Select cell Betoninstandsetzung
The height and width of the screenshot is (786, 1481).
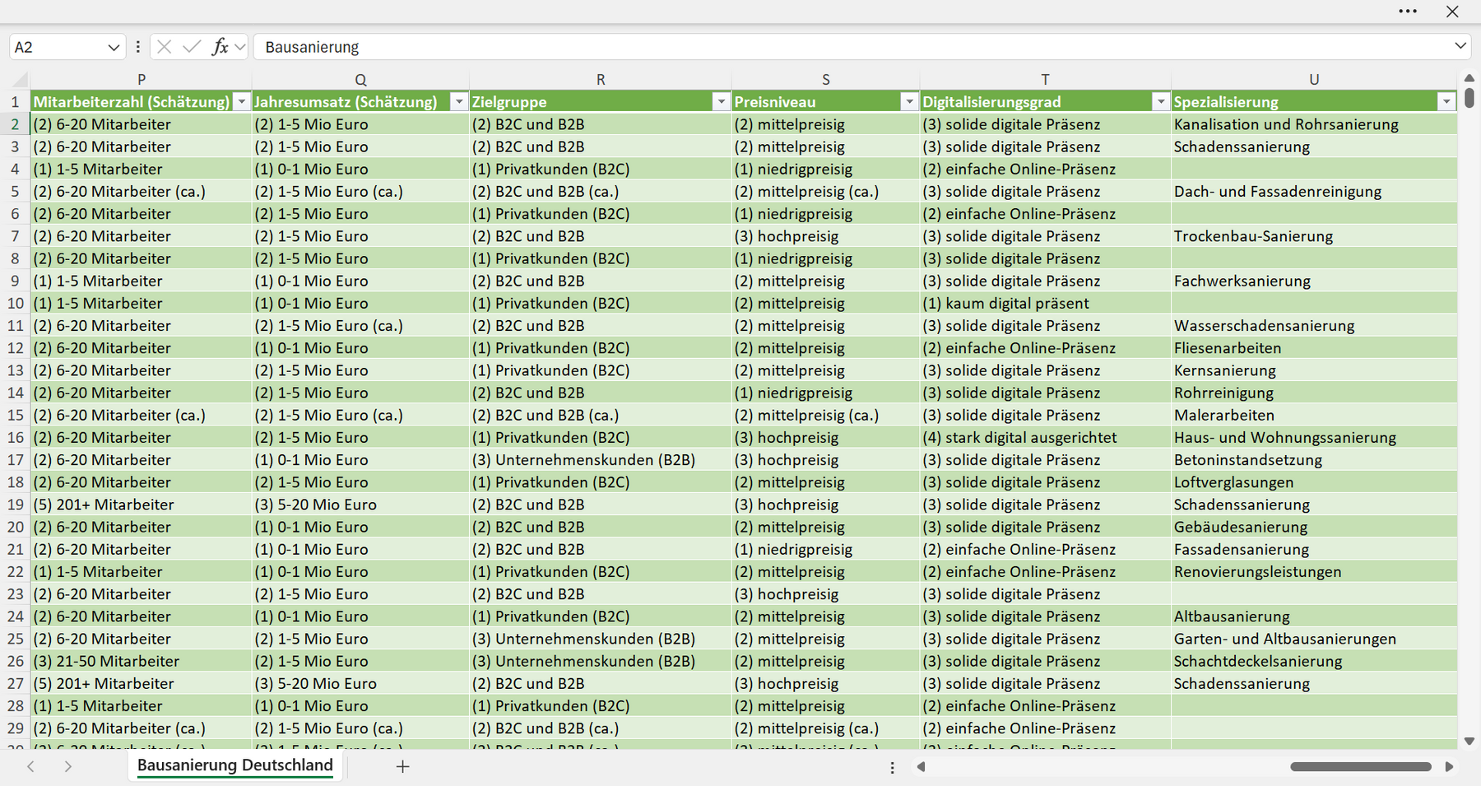pos(1314,460)
